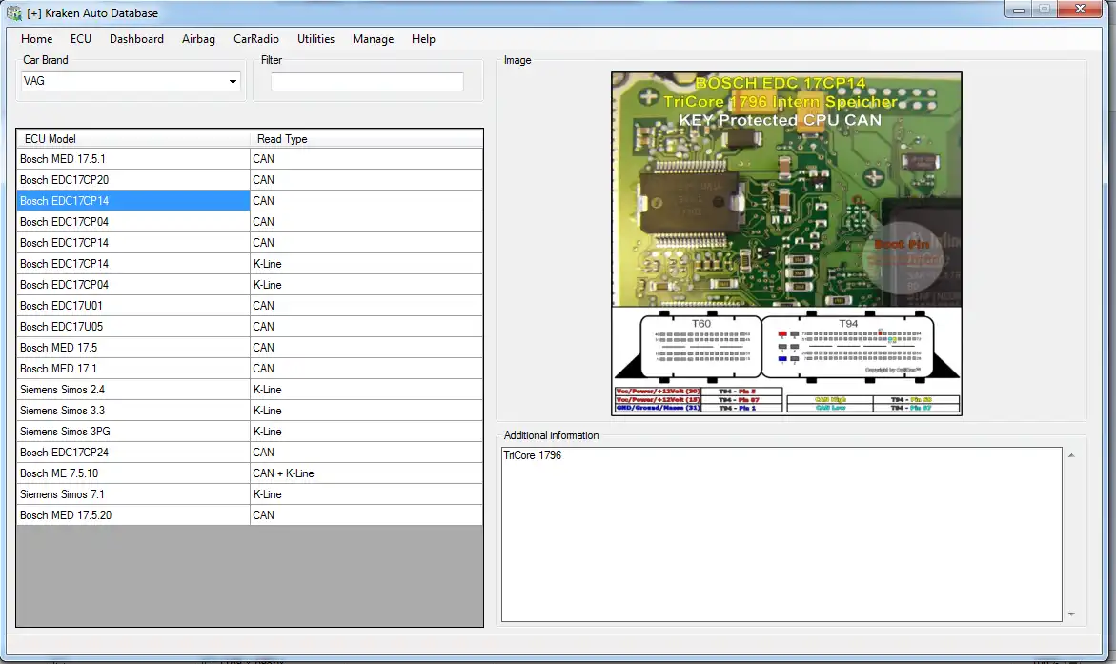Click the Additional information scrollbar down arrow
This screenshot has height=664, width=1116.
tap(1072, 614)
